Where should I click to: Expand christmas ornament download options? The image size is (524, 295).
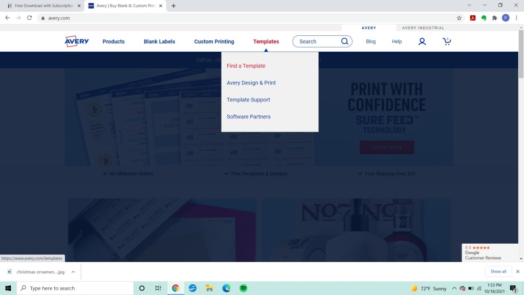coord(73,272)
